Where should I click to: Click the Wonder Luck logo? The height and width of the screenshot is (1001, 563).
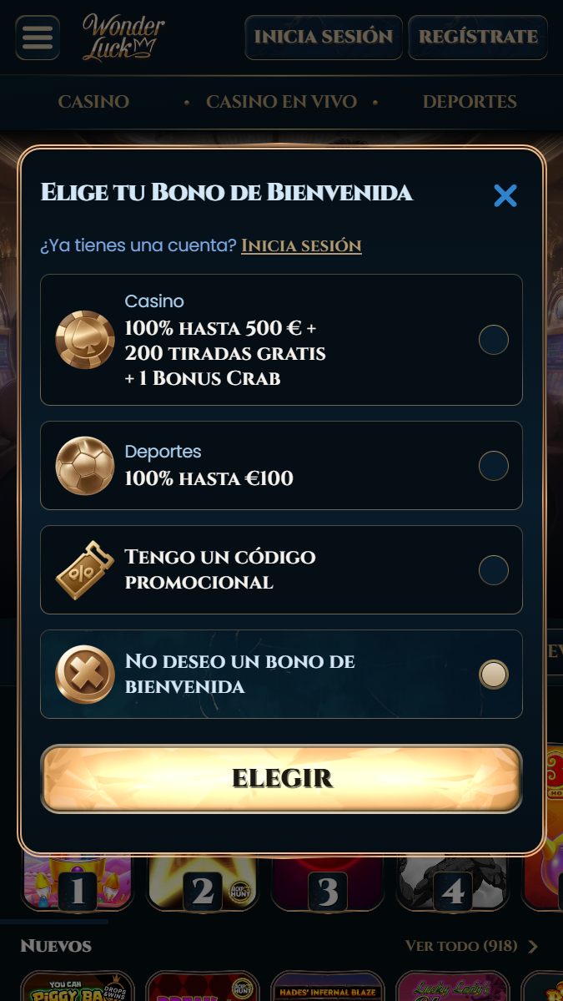click(123, 38)
